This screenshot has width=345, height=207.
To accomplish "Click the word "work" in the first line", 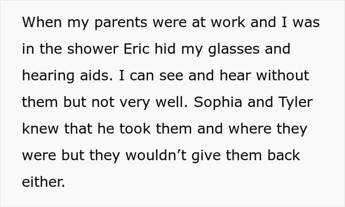I will pos(228,22).
